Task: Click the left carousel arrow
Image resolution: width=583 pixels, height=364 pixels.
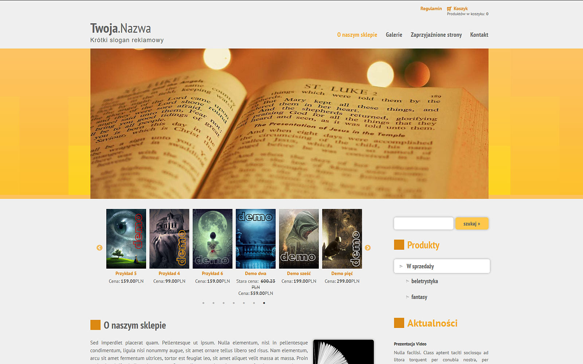Action: (x=99, y=248)
